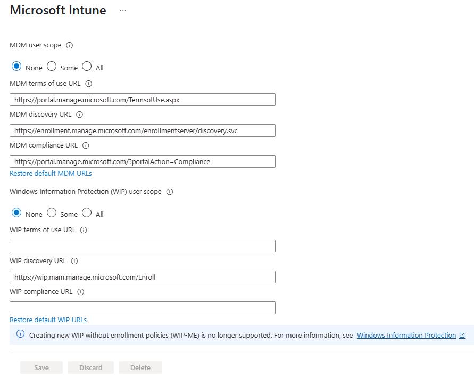Open the ellipsis menu beside Microsoft Intune
Image resolution: width=474 pixels, height=384 pixels.
click(123, 10)
